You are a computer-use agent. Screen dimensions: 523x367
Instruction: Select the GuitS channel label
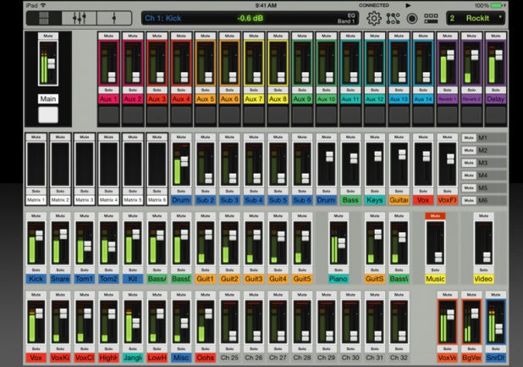(x=375, y=279)
